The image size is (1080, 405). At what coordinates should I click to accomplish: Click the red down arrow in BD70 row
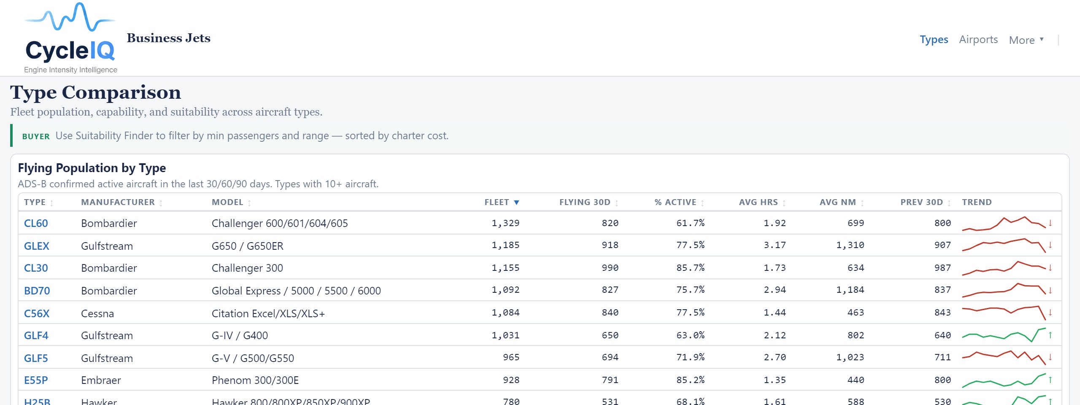pos(1050,290)
